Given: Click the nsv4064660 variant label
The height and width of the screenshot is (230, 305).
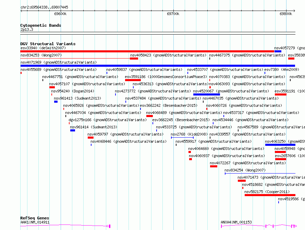Looking at the screenshot, I should 226,149.
